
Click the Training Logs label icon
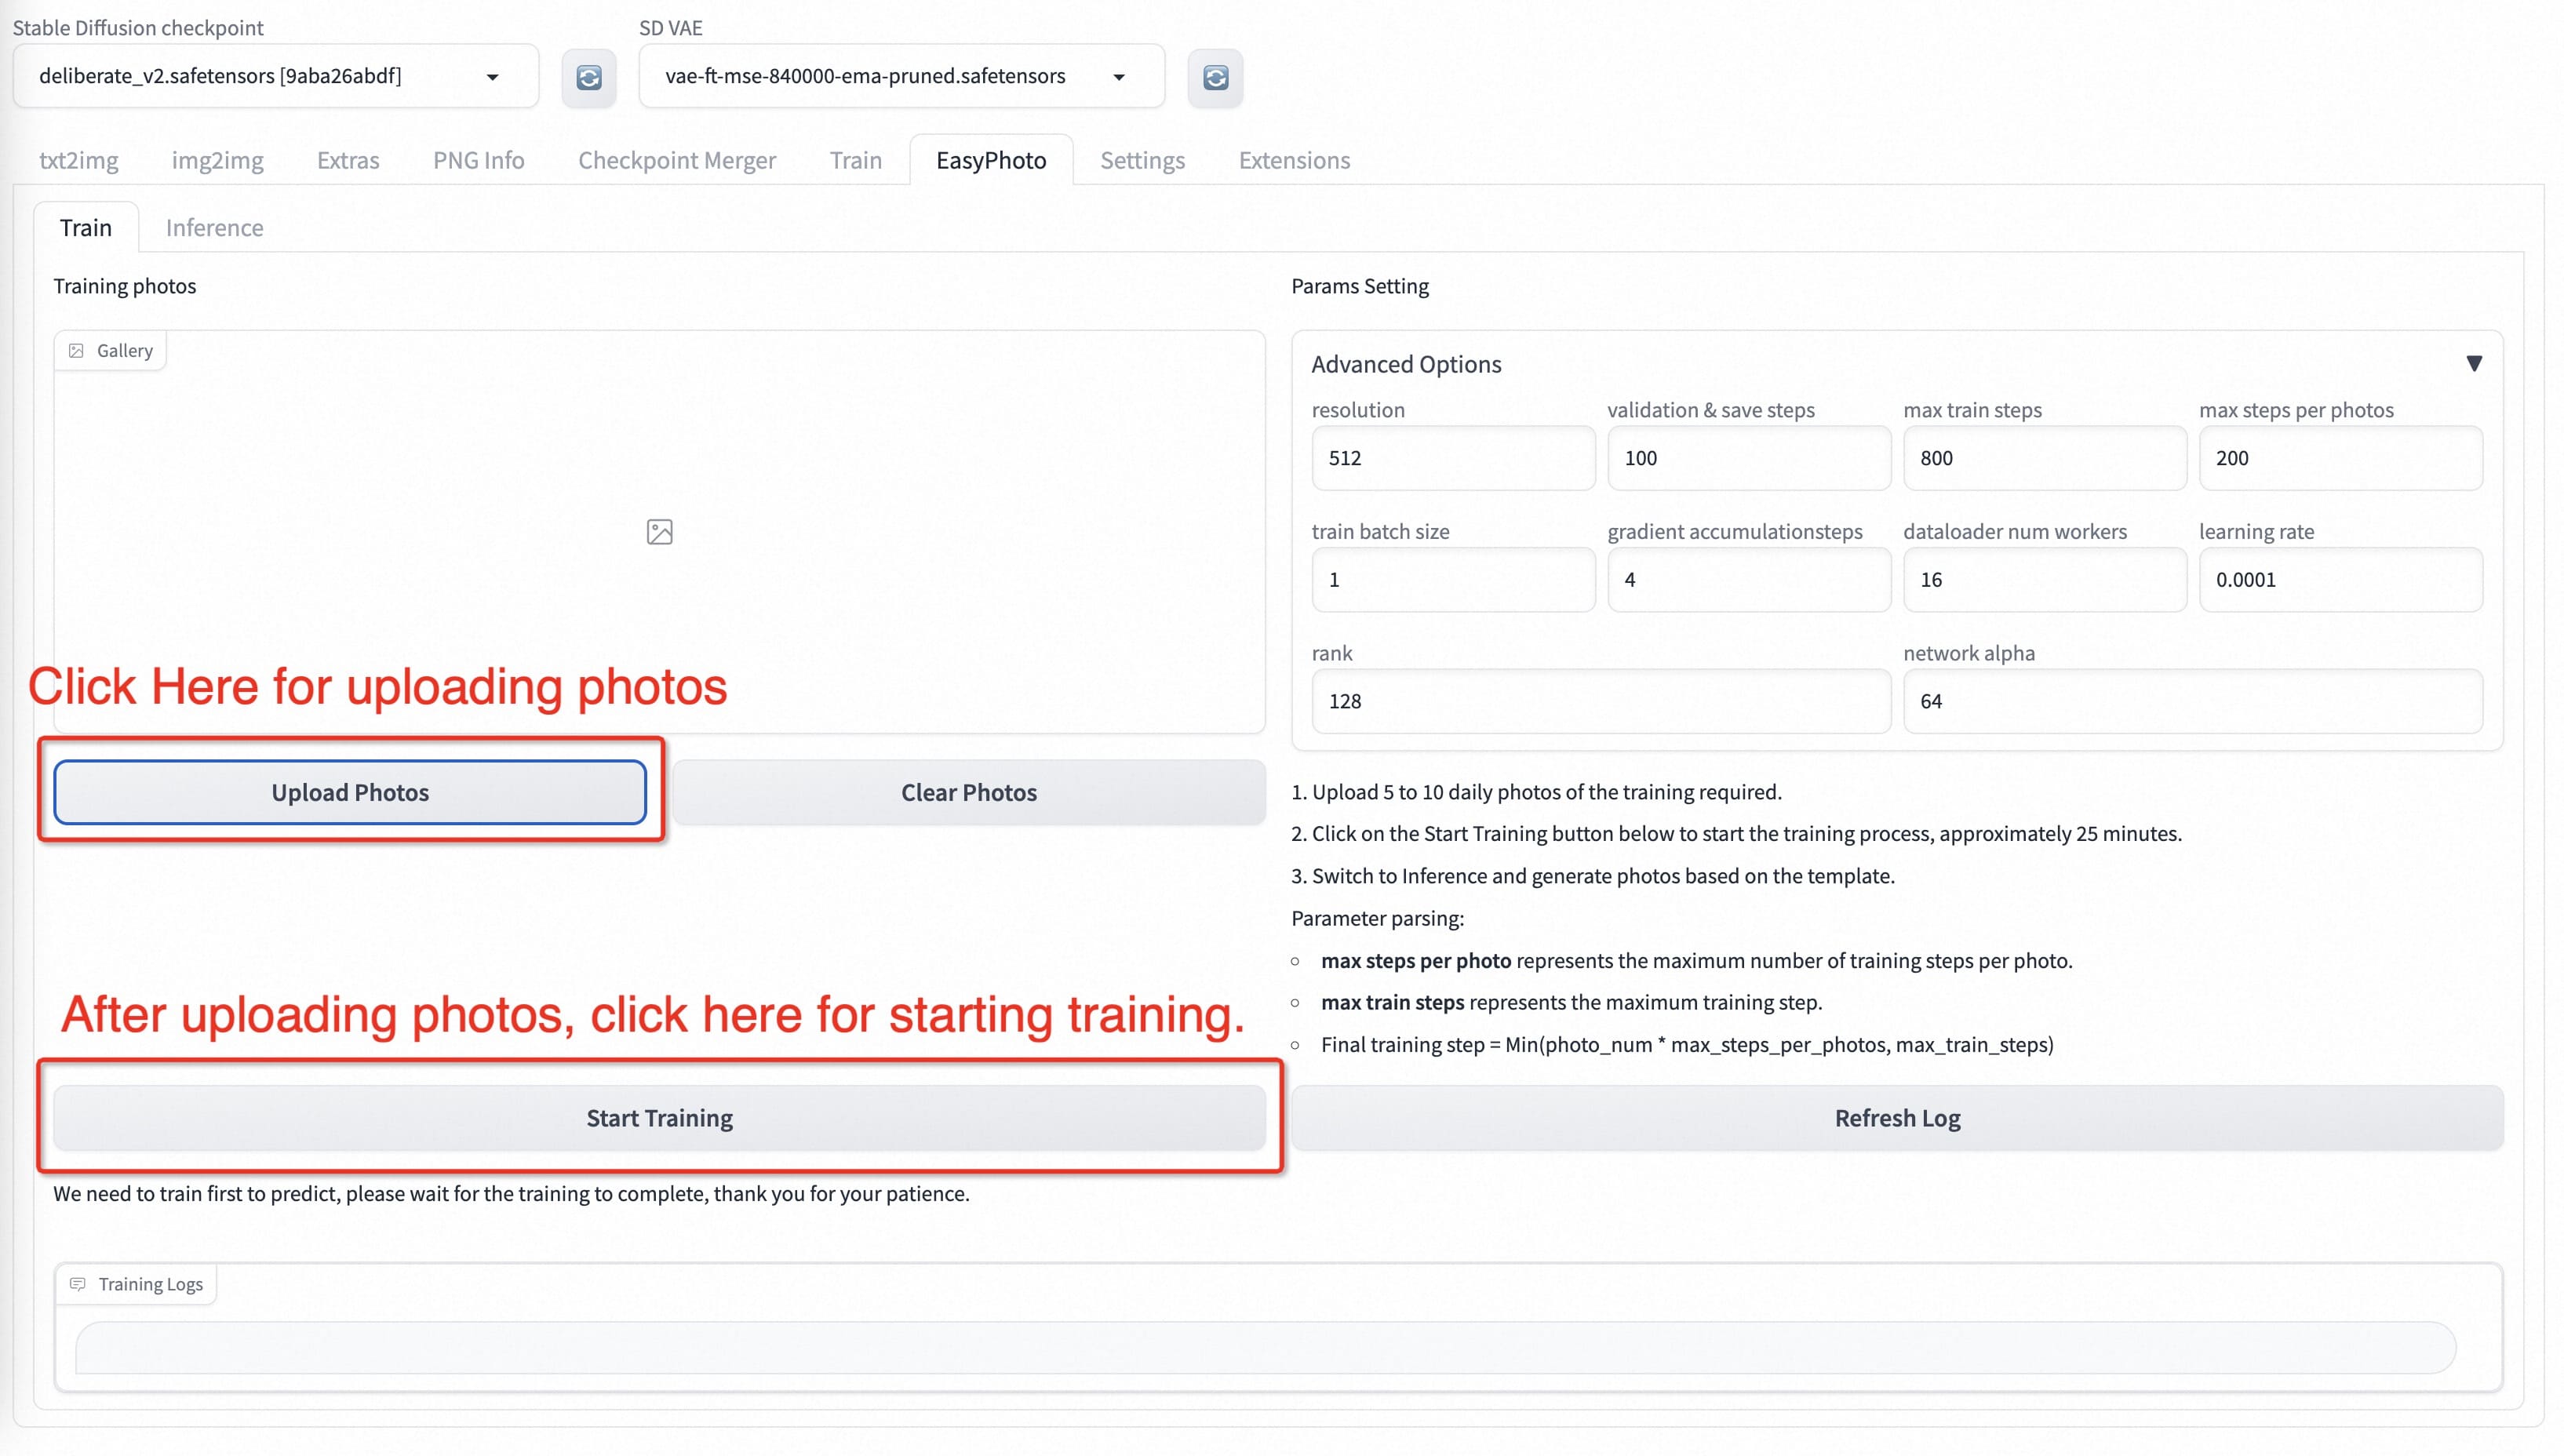coord(78,1284)
